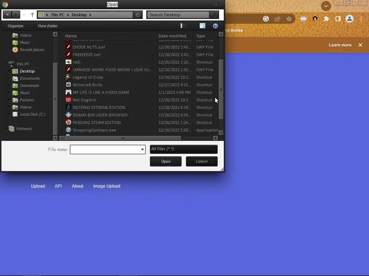Open Recent places in the sidebar

click(x=32, y=50)
